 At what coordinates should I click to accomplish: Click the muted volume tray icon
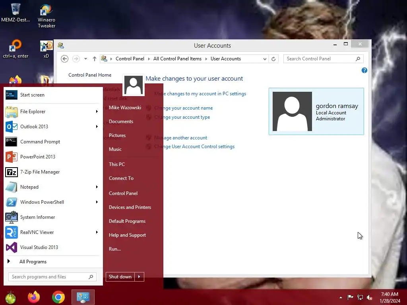tap(370, 297)
